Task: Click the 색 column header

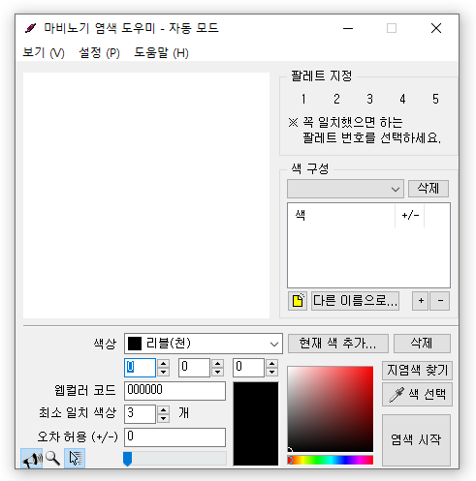Action: (x=341, y=215)
